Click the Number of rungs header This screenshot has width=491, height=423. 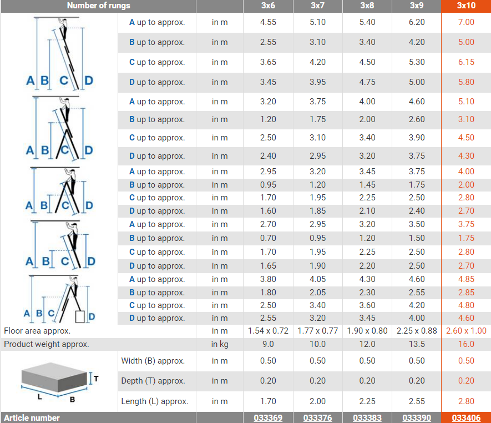tap(99, 6)
